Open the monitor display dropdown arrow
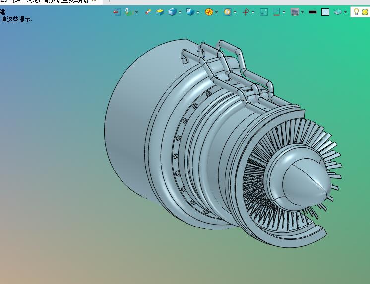The width and height of the screenshot is (370, 284). point(302,12)
